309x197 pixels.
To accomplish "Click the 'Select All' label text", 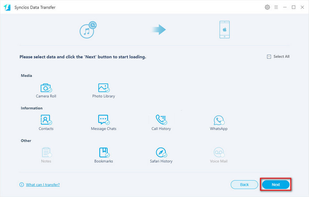I will tap(282, 57).
